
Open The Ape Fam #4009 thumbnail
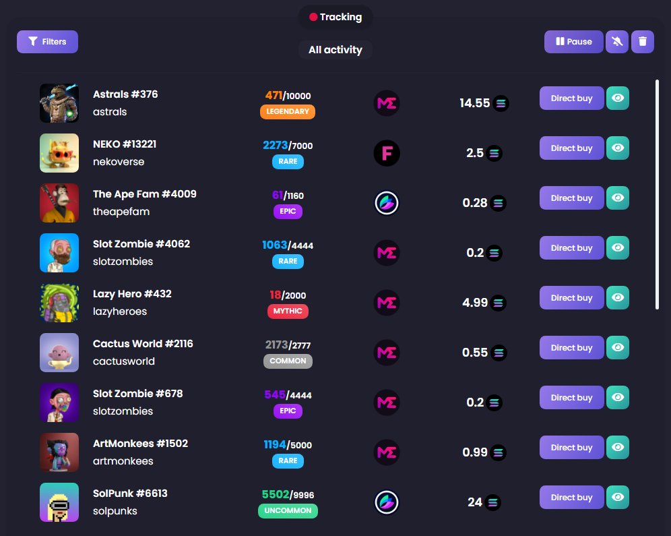59,203
